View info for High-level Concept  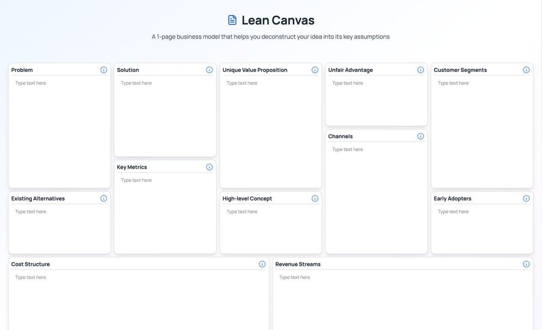315,198
